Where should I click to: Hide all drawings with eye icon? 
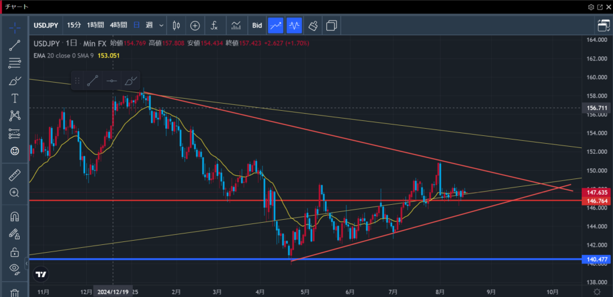15,268
